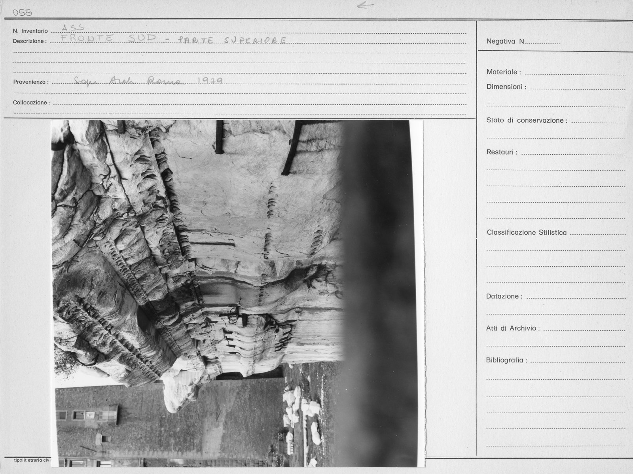Click the 'Dimensioni:' label
This screenshot has width=633, height=474.
(x=506, y=87)
